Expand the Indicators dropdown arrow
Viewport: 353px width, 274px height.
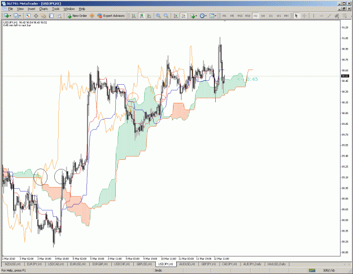[x=197, y=16]
